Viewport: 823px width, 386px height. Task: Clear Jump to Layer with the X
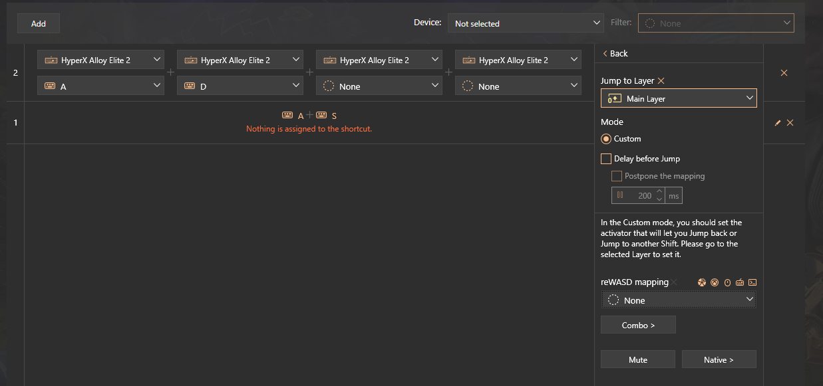pos(661,80)
